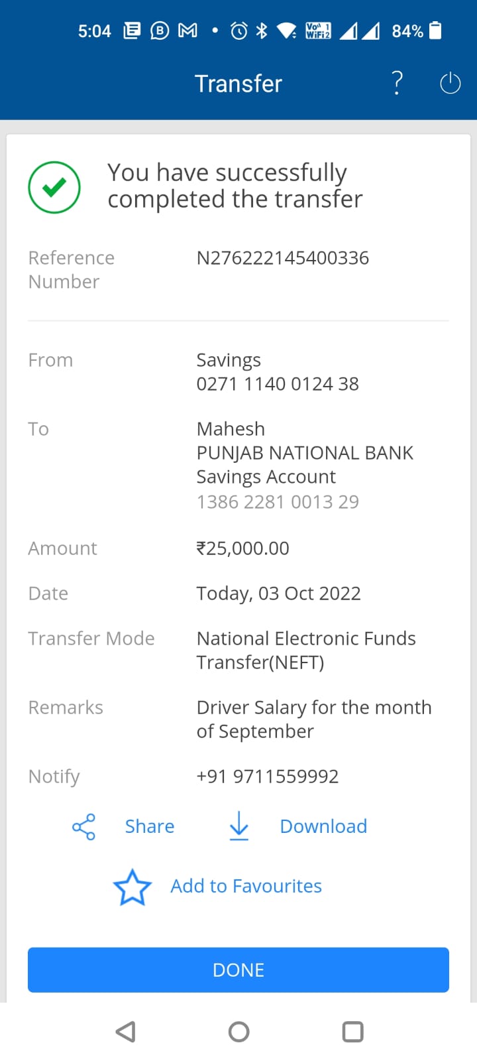This screenshot has height=1061, width=477.
Task: Tap the favourites star icon
Action: tap(132, 887)
